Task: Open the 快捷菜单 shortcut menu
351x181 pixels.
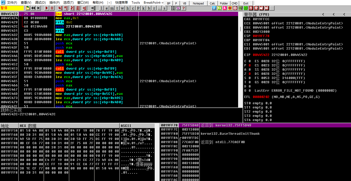Action: [x=122, y=3]
